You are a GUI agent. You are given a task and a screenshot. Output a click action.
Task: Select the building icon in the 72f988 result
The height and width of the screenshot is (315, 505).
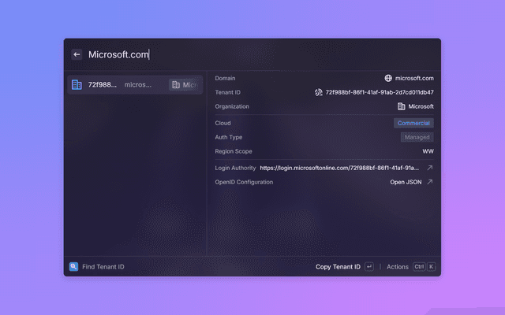(x=77, y=84)
